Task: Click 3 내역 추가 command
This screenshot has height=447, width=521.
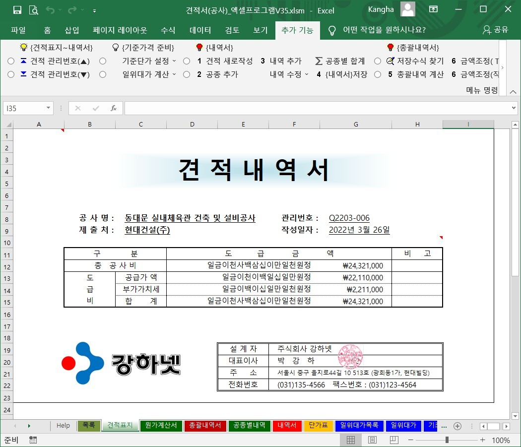Action: (281, 61)
